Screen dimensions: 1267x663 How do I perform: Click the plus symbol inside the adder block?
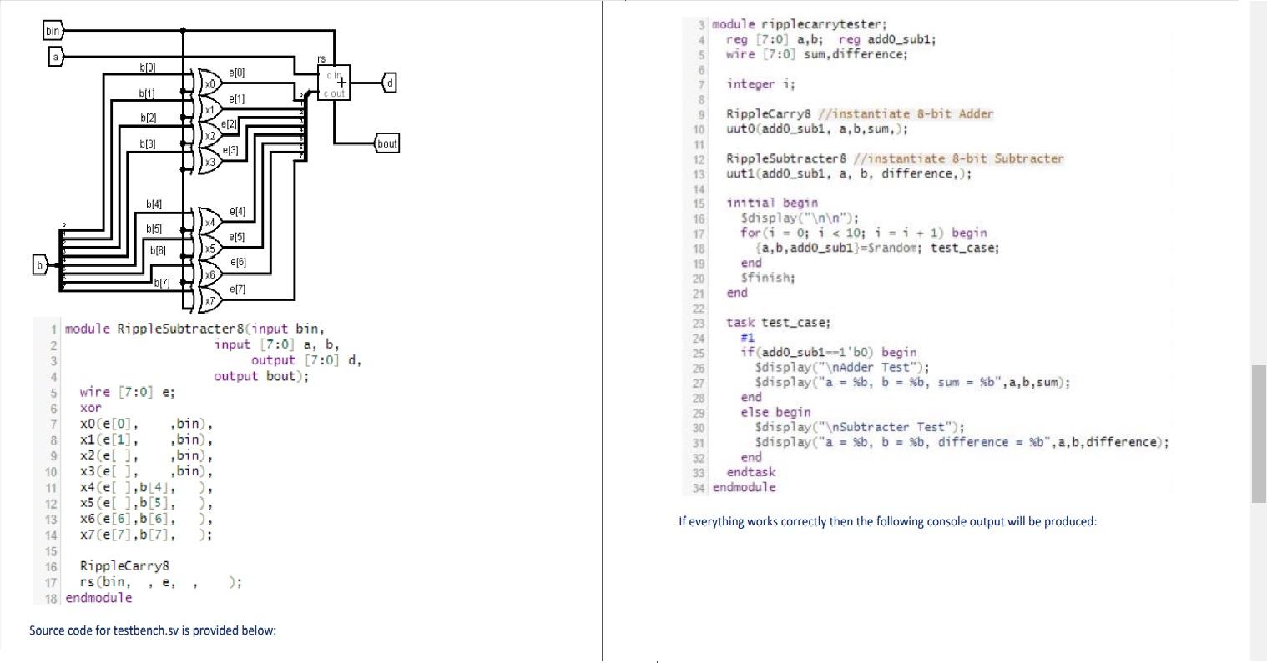[341, 81]
